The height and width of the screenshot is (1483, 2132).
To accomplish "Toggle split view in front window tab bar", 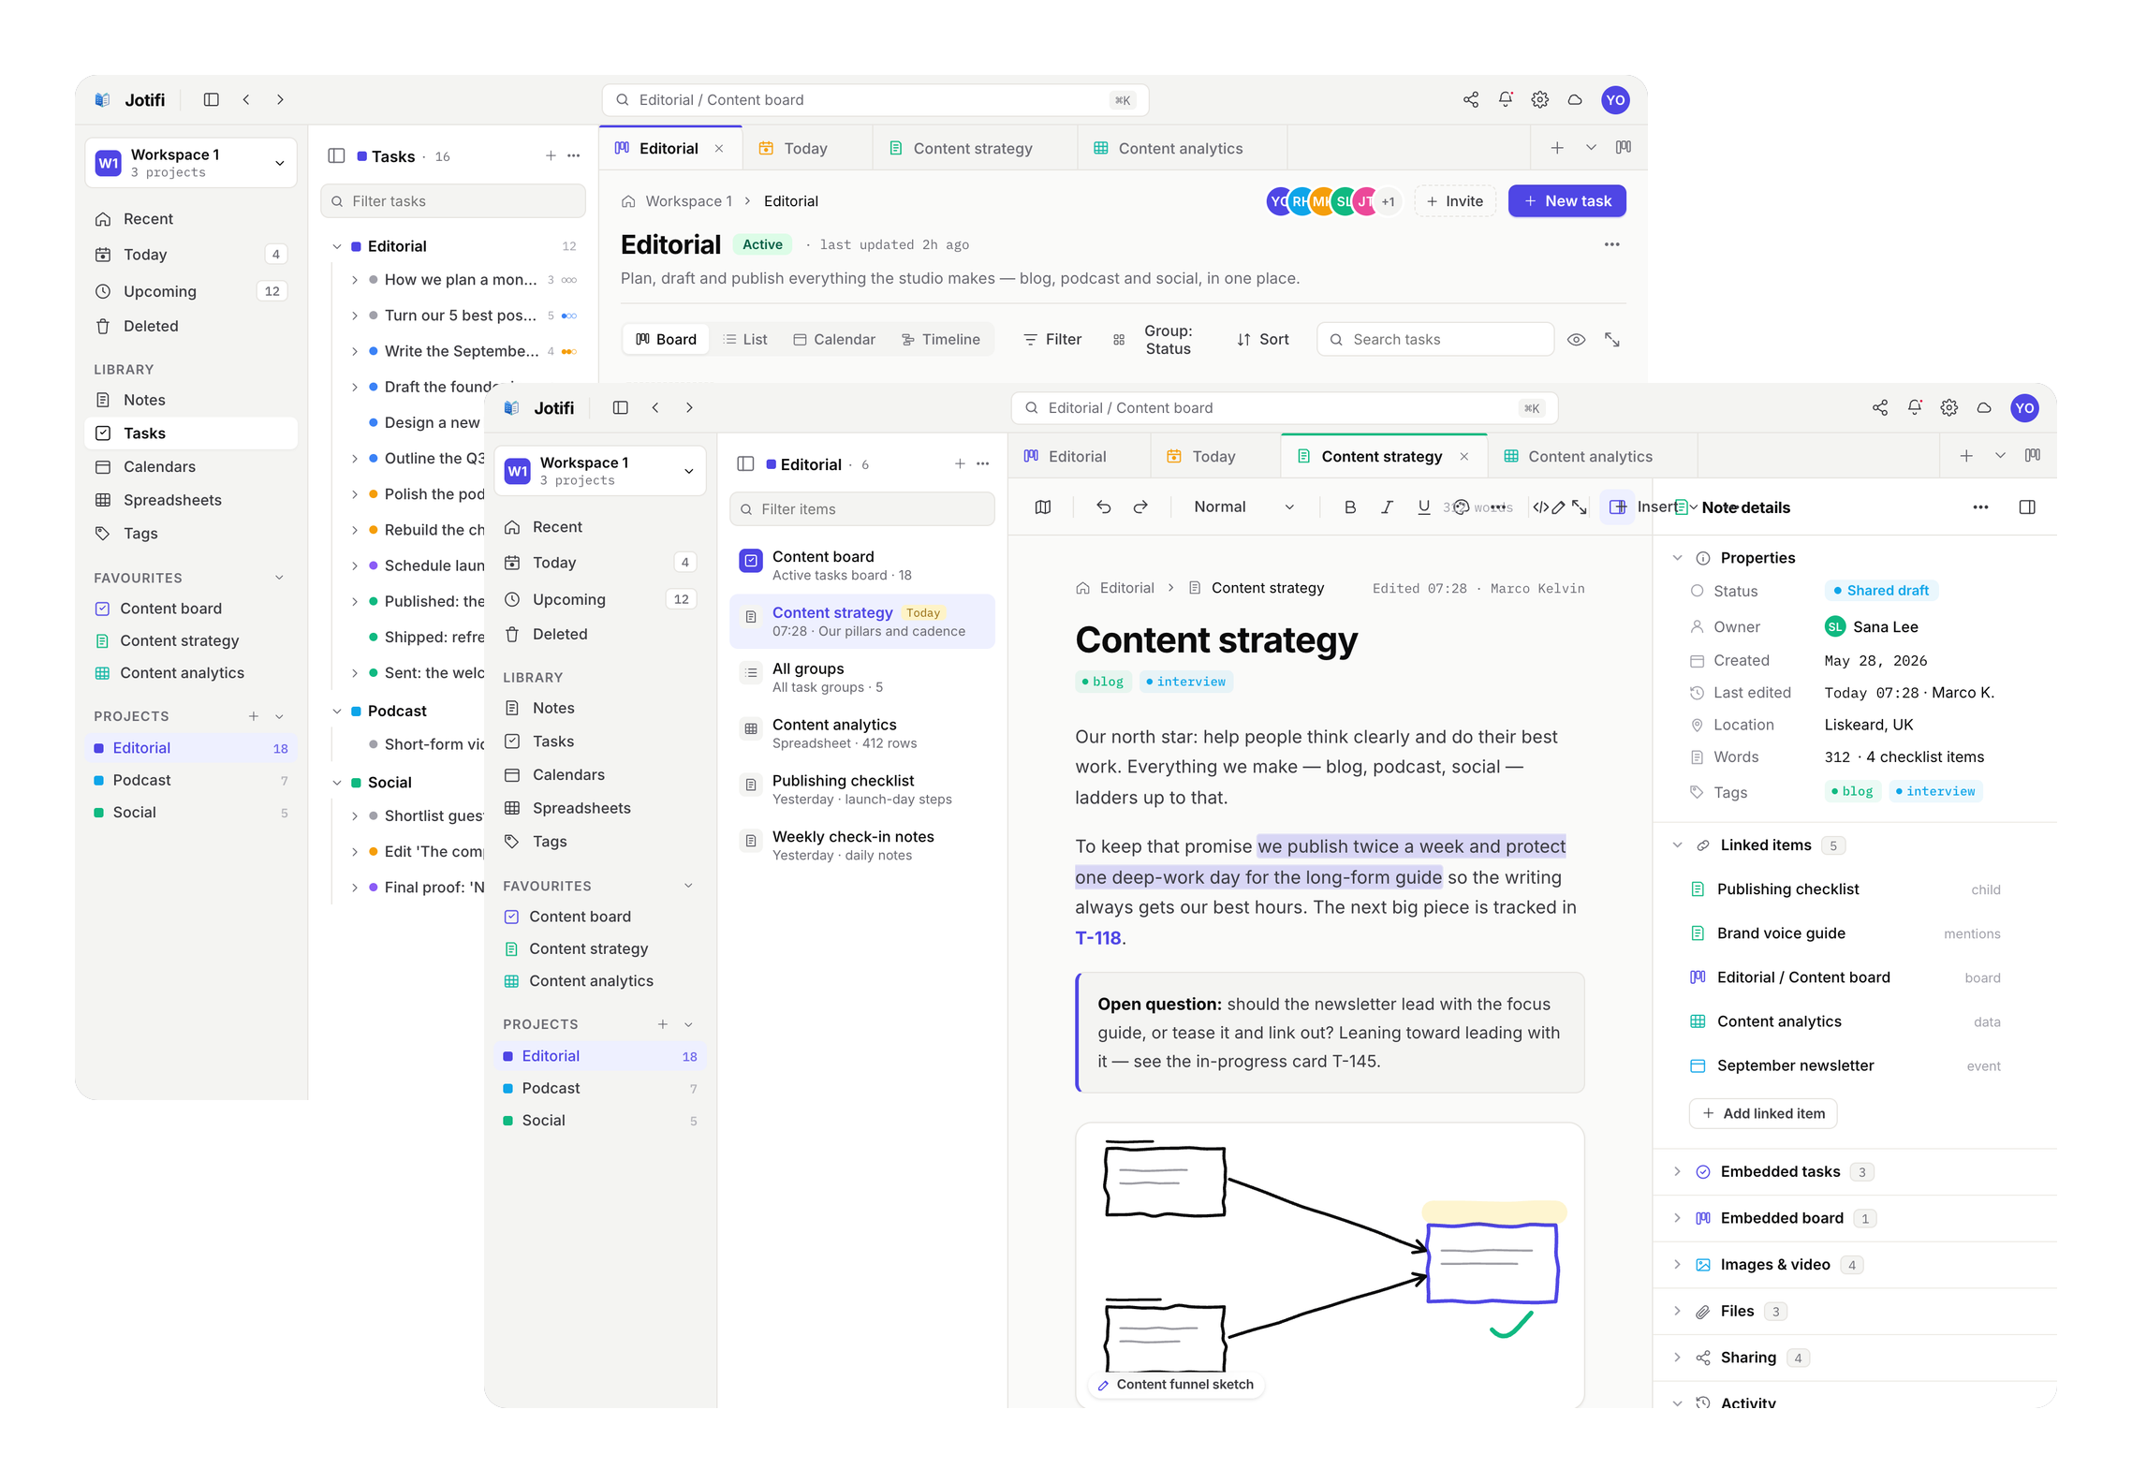I will click(x=2032, y=456).
